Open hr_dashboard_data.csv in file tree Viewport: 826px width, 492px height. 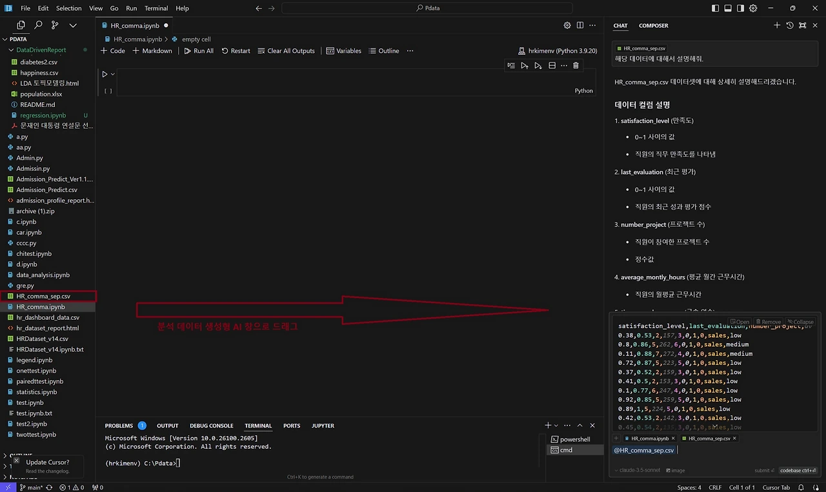(x=48, y=317)
